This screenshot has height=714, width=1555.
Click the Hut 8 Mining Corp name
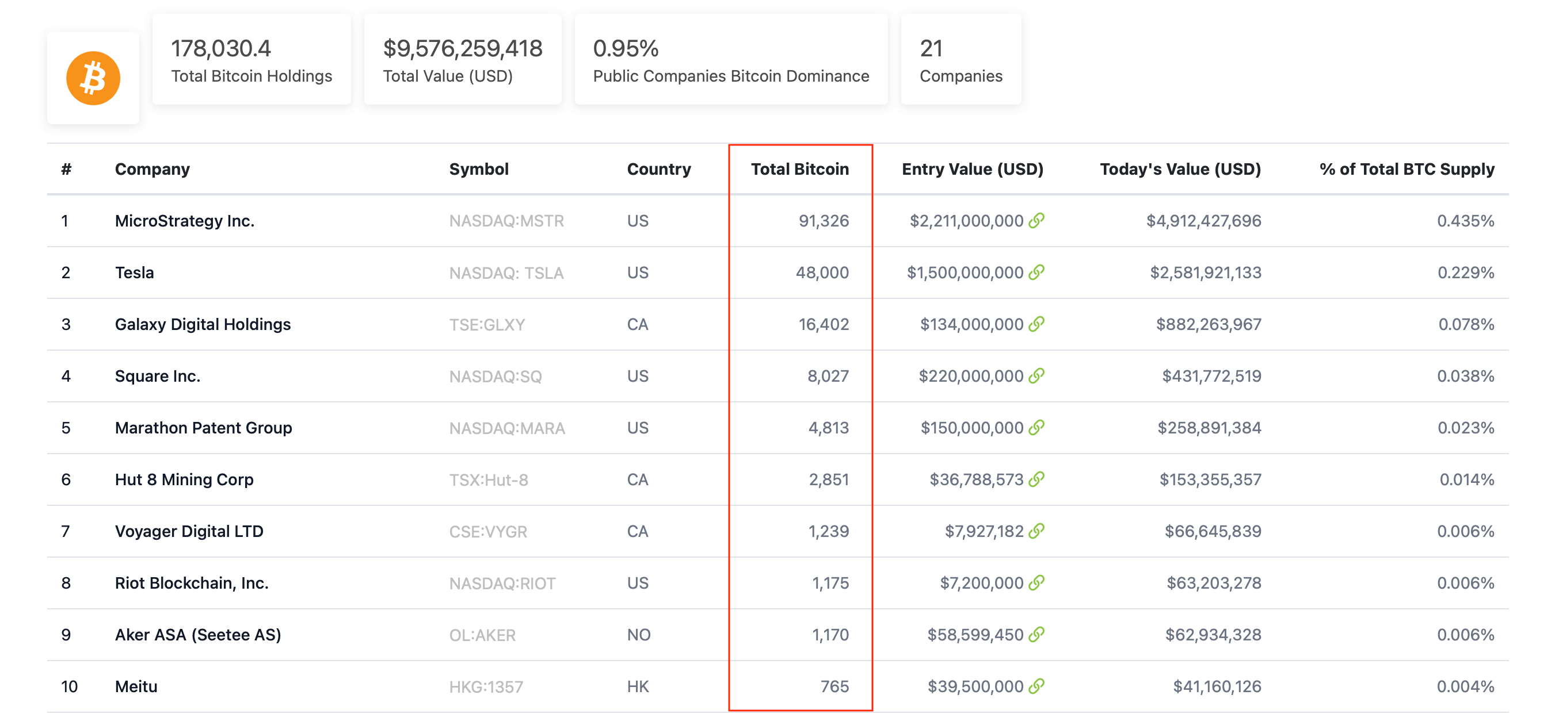coord(184,479)
